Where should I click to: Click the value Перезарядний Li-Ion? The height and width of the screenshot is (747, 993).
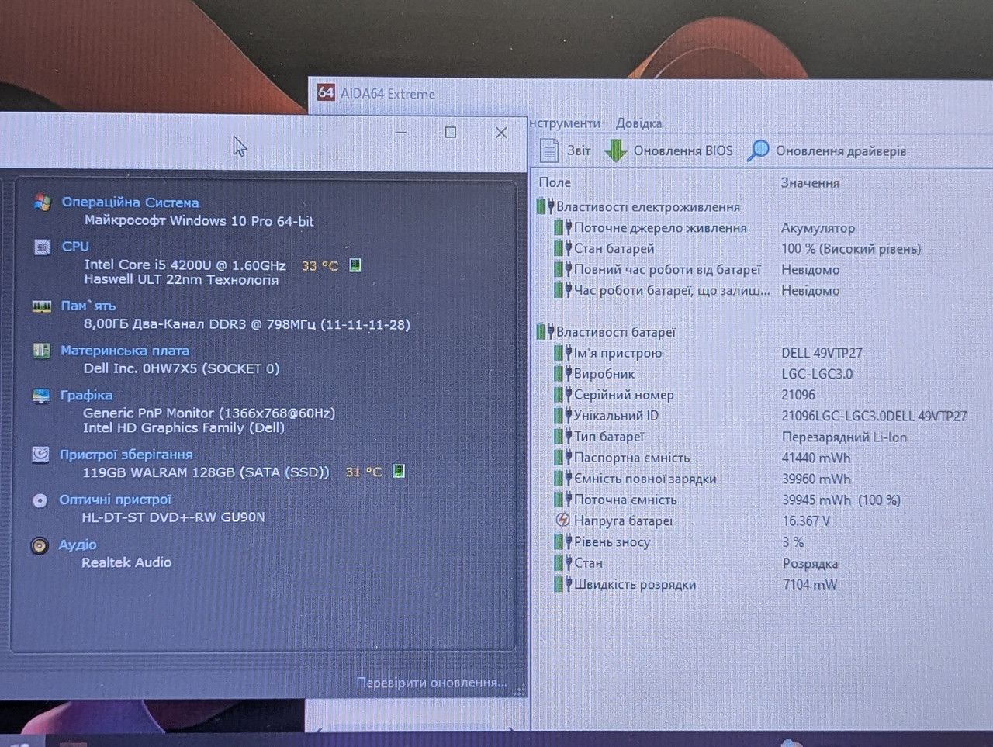tap(844, 437)
